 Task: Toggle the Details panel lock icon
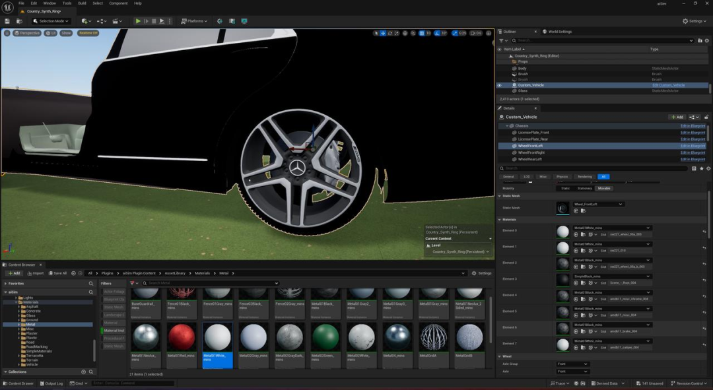pos(706,117)
